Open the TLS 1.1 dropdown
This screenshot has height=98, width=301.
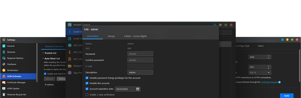260,72
